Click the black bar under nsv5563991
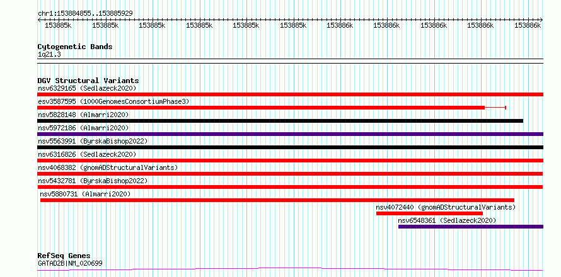561x277 pixels. 290,147
